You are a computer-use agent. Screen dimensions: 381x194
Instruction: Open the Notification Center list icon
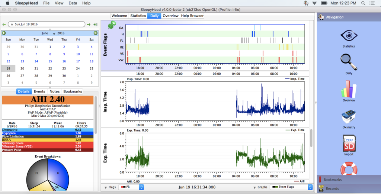(372, 3)
